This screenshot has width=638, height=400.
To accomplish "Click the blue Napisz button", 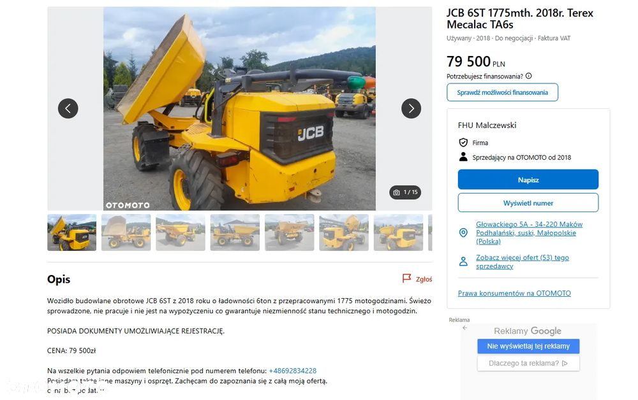I will (x=528, y=180).
